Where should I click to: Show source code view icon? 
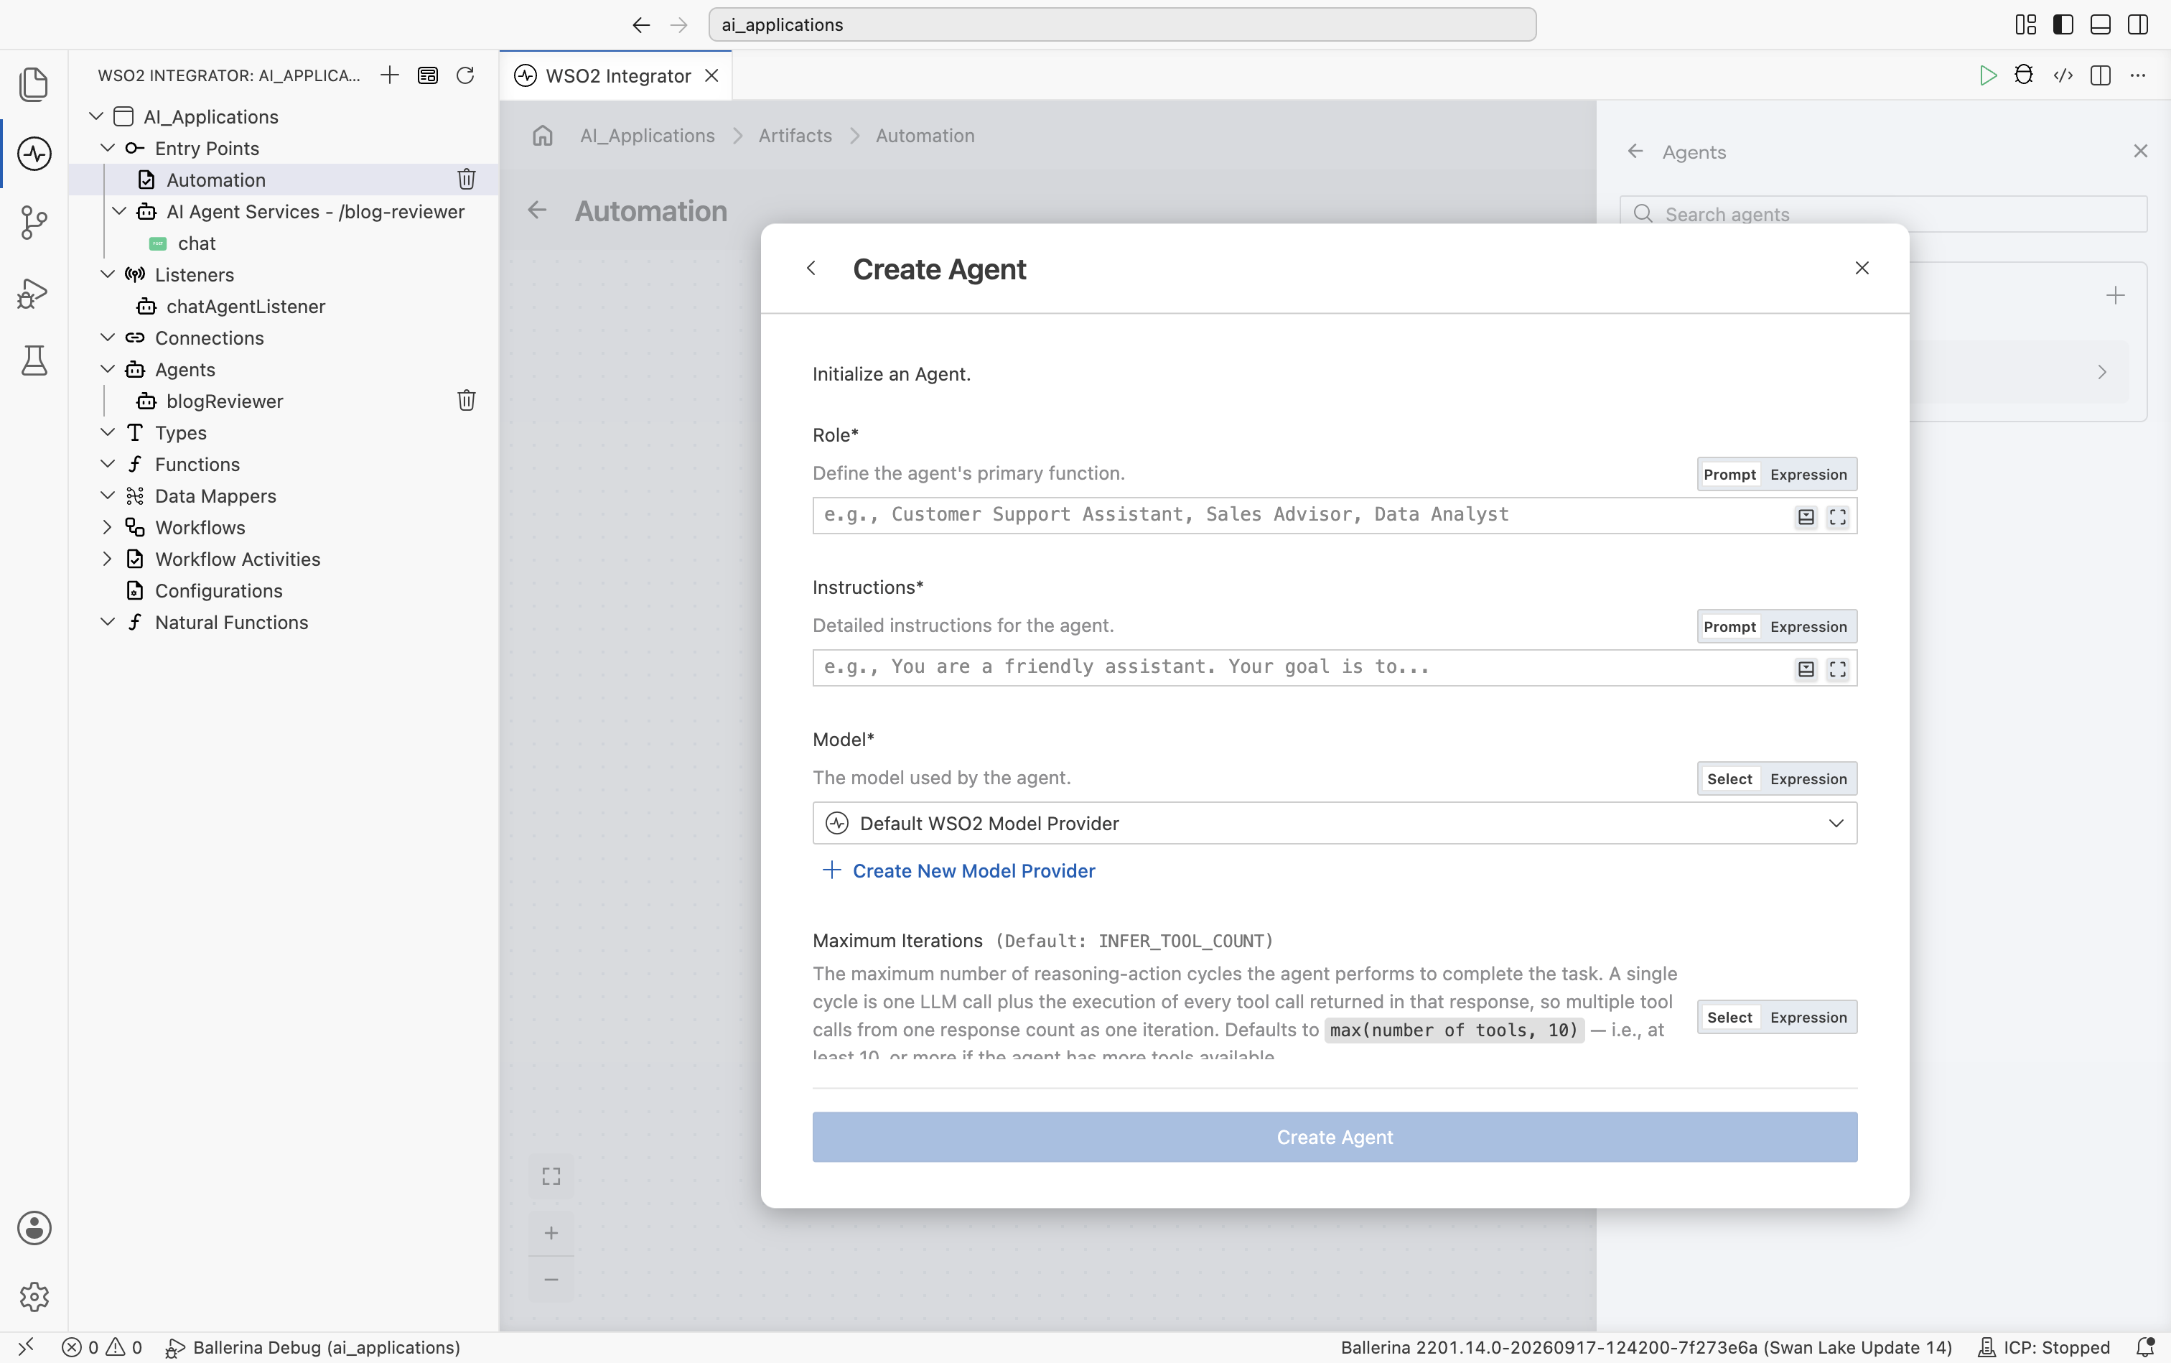[2063, 75]
